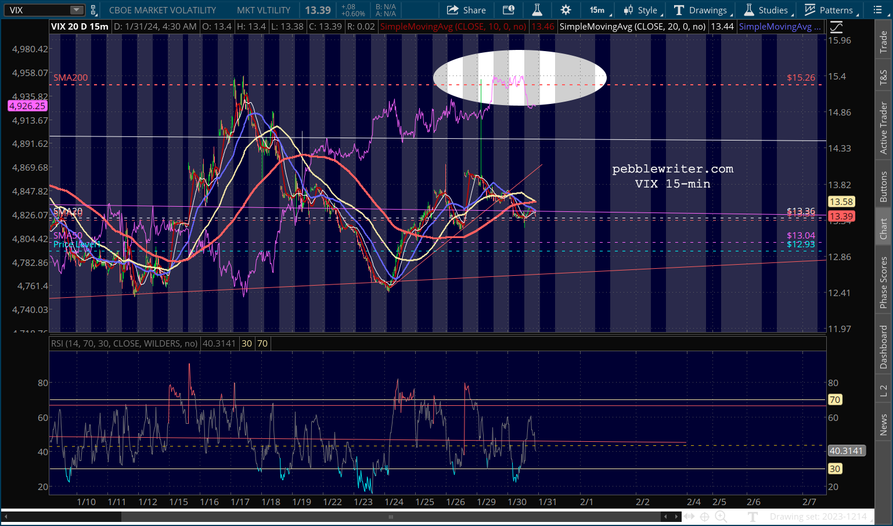Click the double-arrow scroll icon
Image resolution: width=893 pixels, height=526 pixels.
pos(689,516)
